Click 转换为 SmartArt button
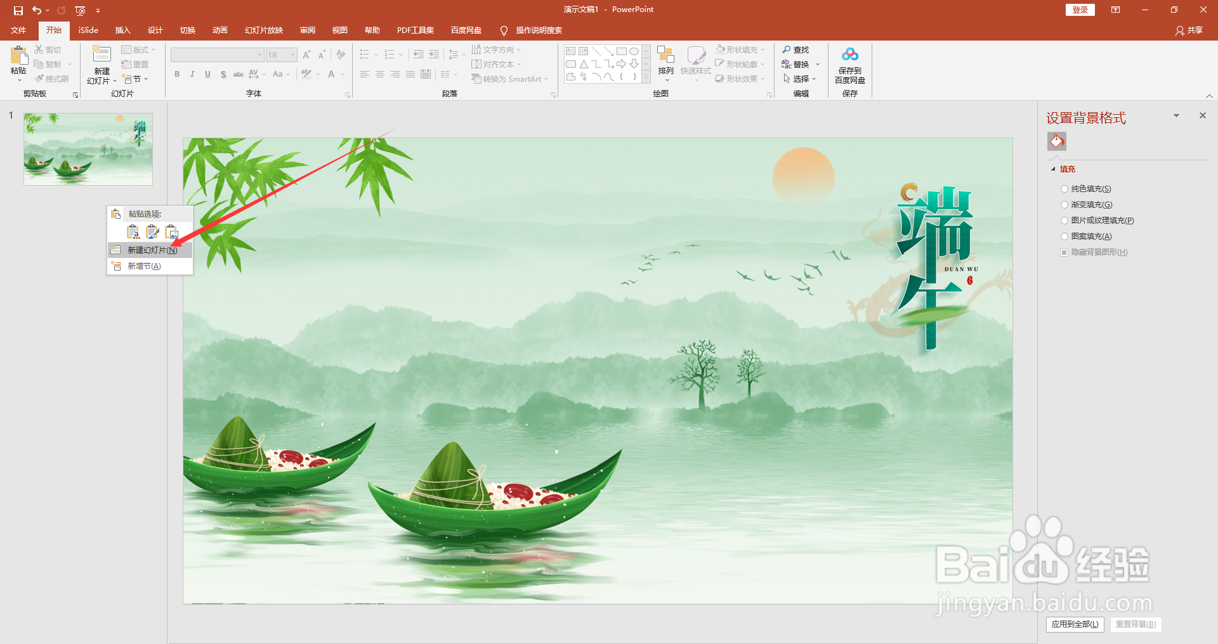The height and width of the screenshot is (644, 1218). point(509,79)
